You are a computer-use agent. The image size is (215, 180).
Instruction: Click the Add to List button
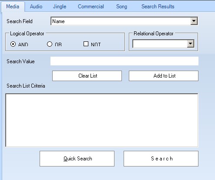coord(164,76)
